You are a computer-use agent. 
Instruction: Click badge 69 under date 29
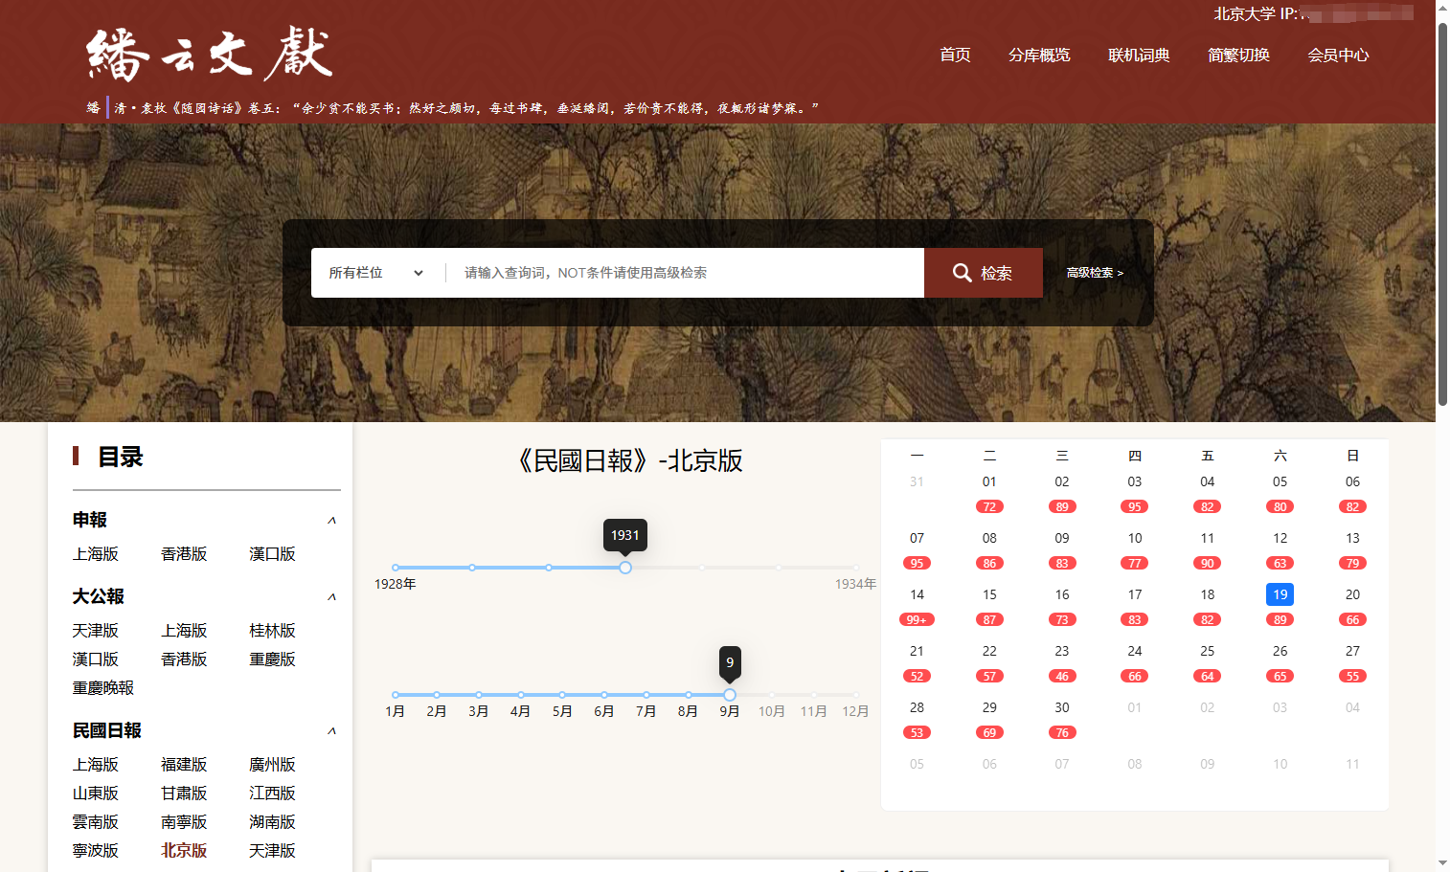989,732
